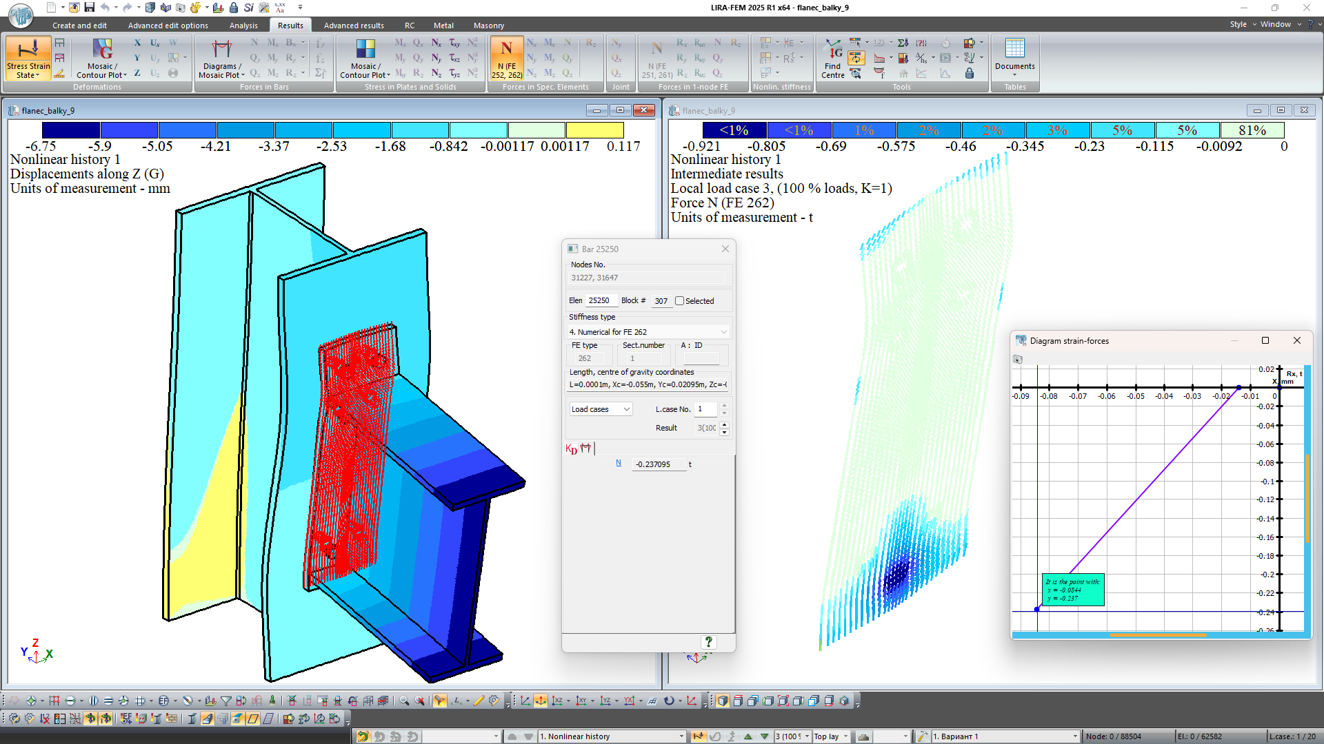
Task: Increment the L.case No. spinner
Action: tap(724, 406)
